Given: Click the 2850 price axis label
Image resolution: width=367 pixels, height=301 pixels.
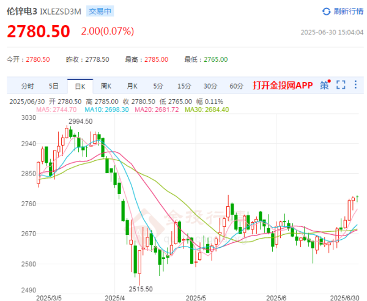Looking at the screenshot, I should click(29, 174).
